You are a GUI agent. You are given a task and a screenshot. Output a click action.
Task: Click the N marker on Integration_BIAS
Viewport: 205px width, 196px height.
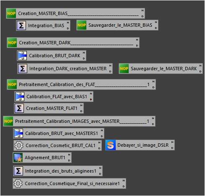(x=68, y=23)
